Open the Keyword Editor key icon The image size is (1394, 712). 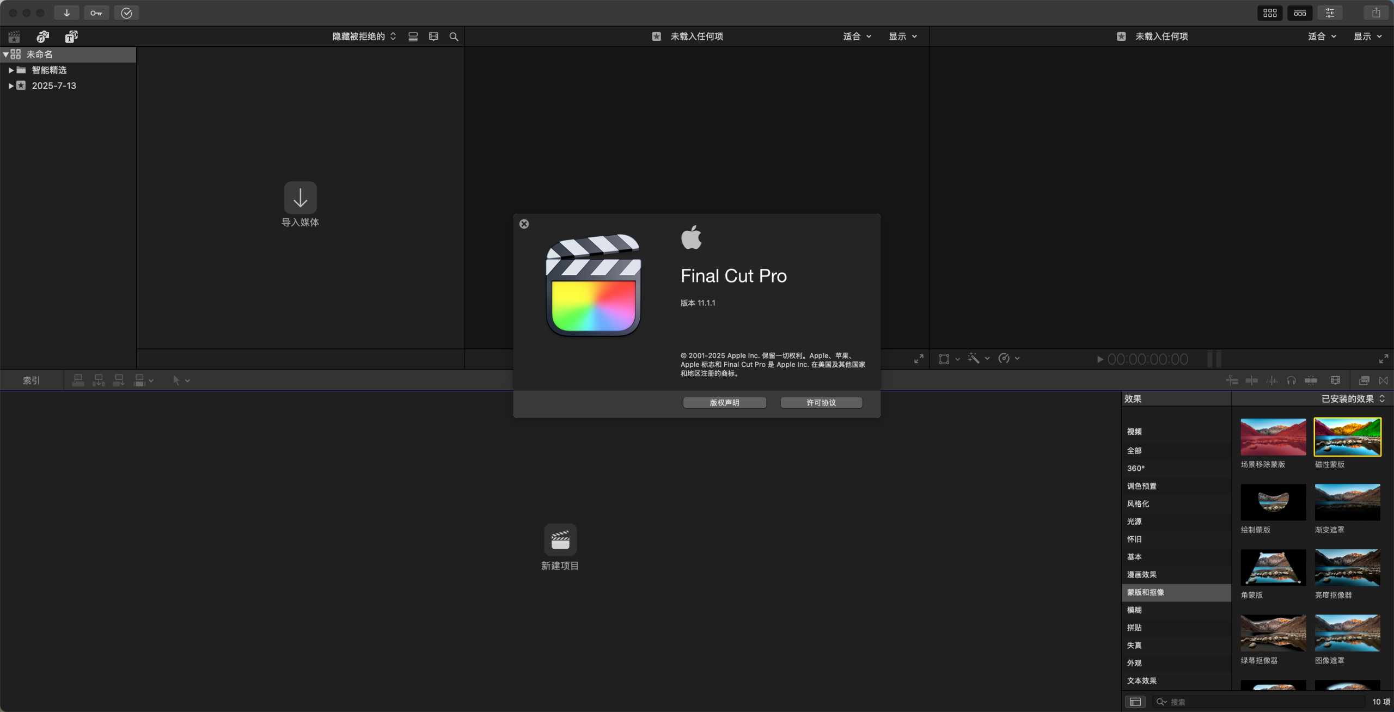pyautogui.click(x=96, y=13)
